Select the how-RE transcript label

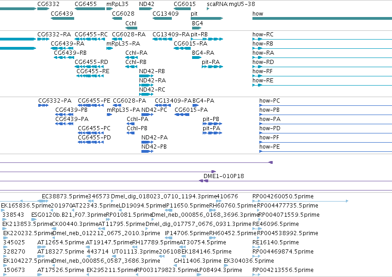263,81
